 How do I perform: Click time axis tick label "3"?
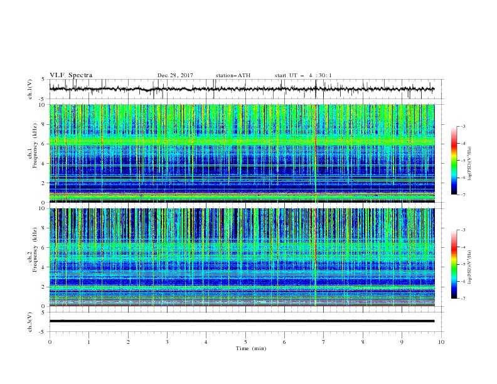[x=167, y=342]
